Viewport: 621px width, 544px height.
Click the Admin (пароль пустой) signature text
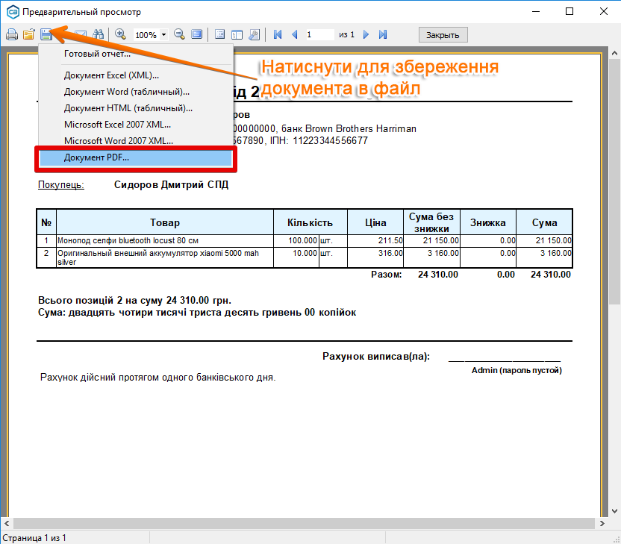[x=517, y=371]
